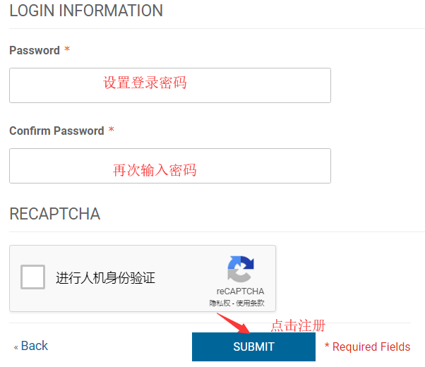Screen dimensions: 425x367
Task: Click the red 设置登录密码 hint text
Action: click(x=145, y=83)
